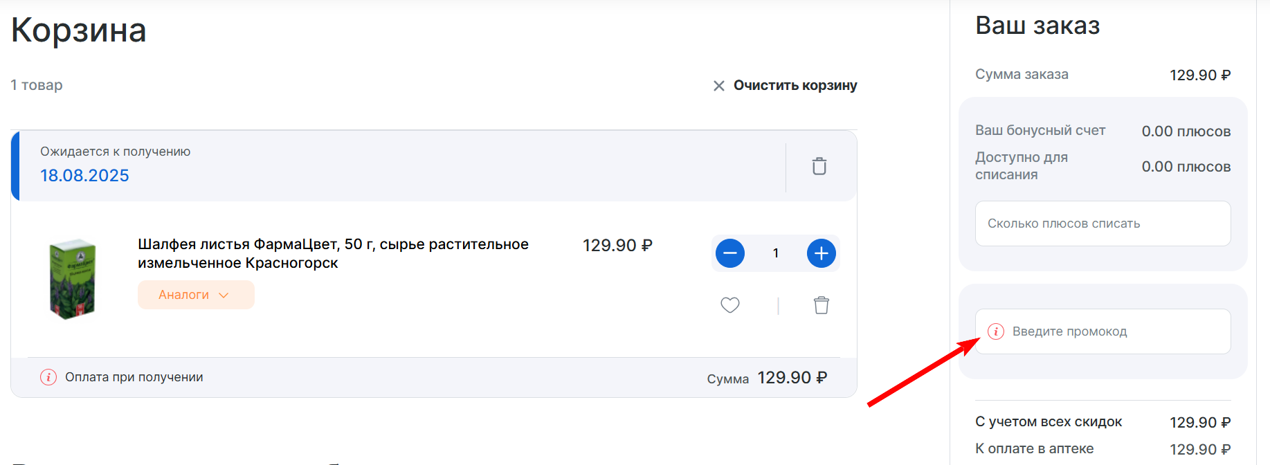Increase quantity with the plus icon
Viewport: 1270px width, 465px height.
tap(821, 253)
